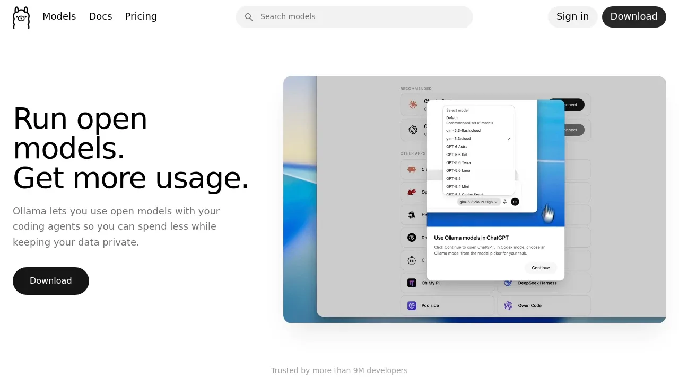
Task: Open the Oh My Pi app icon
Action: 412,283
